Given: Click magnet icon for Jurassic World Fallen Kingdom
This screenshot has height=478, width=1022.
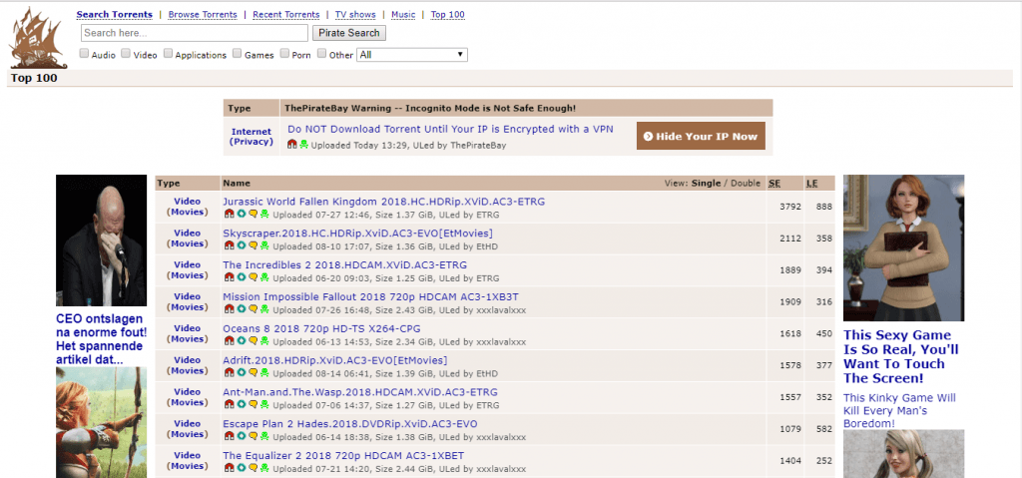Looking at the screenshot, I should (229, 214).
